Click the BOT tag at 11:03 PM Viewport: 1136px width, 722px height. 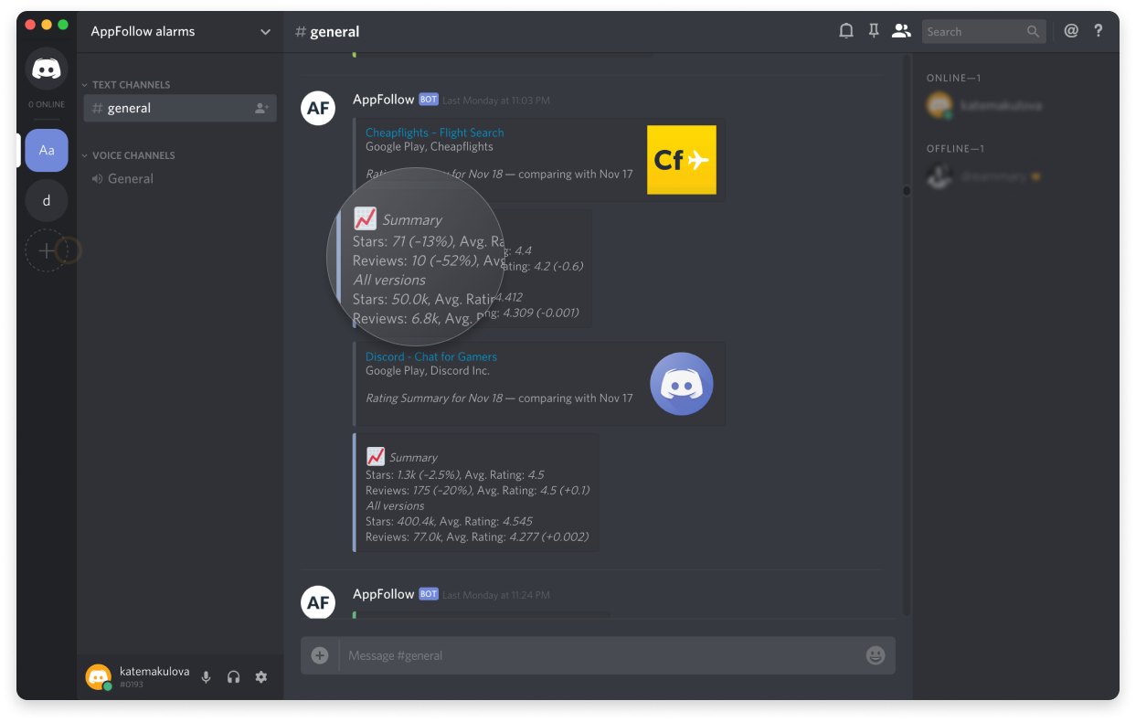429,100
